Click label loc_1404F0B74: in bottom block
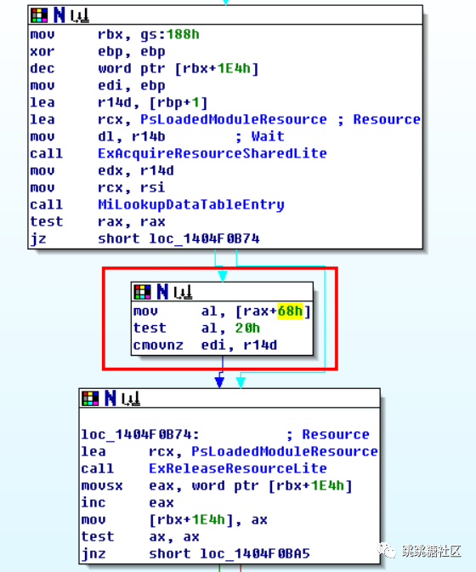Image resolution: width=476 pixels, height=572 pixels. coord(140,434)
